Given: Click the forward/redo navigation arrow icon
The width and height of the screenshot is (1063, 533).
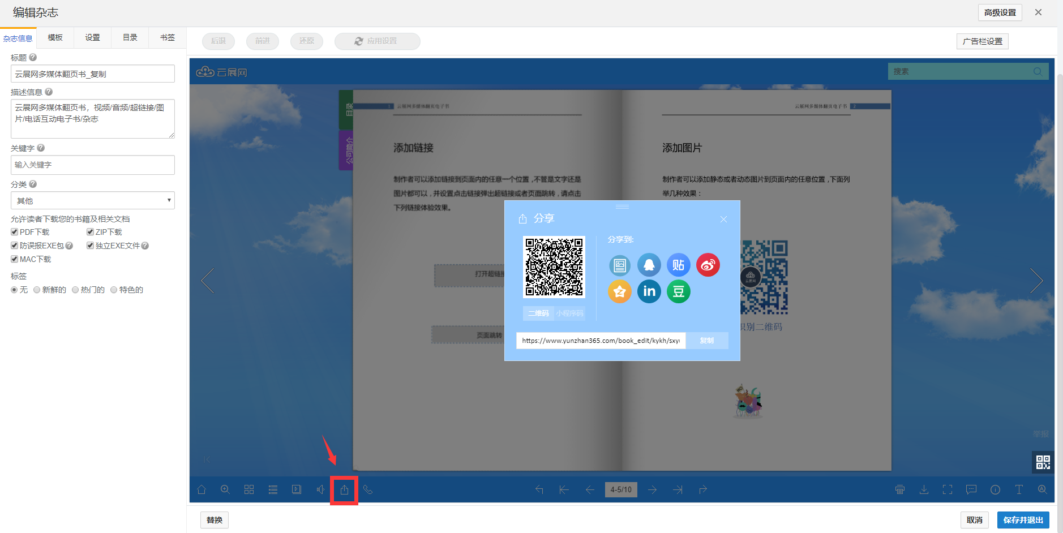Looking at the screenshot, I should (703, 490).
